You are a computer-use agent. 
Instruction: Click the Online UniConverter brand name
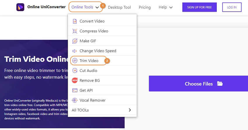click(x=46, y=7)
